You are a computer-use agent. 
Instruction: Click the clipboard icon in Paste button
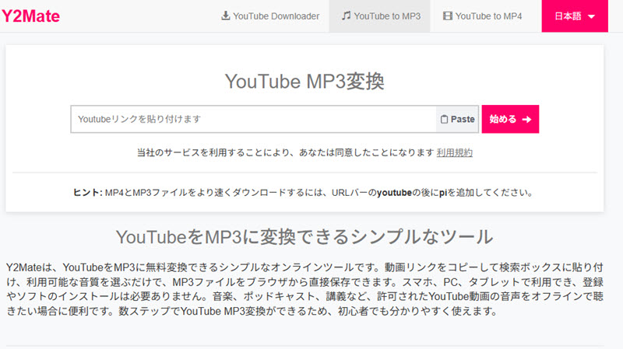pyautogui.click(x=444, y=119)
